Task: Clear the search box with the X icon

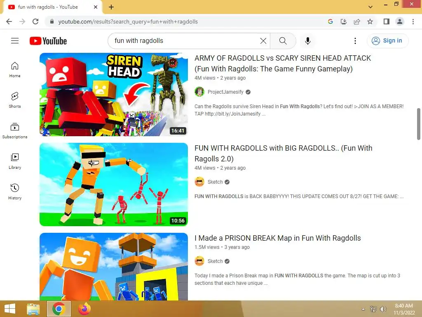Action: [x=263, y=41]
